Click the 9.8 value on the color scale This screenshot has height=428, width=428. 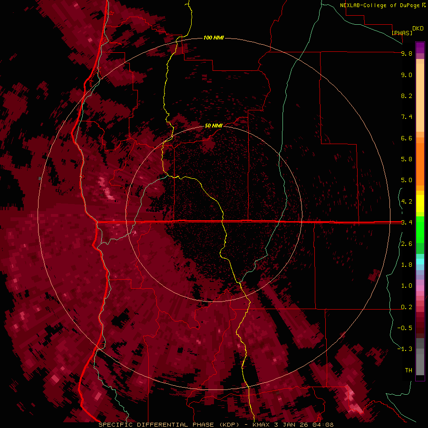point(407,53)
